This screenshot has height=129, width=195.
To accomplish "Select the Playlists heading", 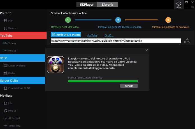I will 6,96.
